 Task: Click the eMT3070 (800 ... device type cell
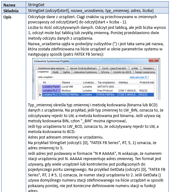tap(107, 87)
